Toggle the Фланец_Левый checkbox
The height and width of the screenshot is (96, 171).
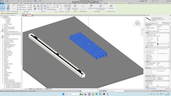click(x=158, y=44)
